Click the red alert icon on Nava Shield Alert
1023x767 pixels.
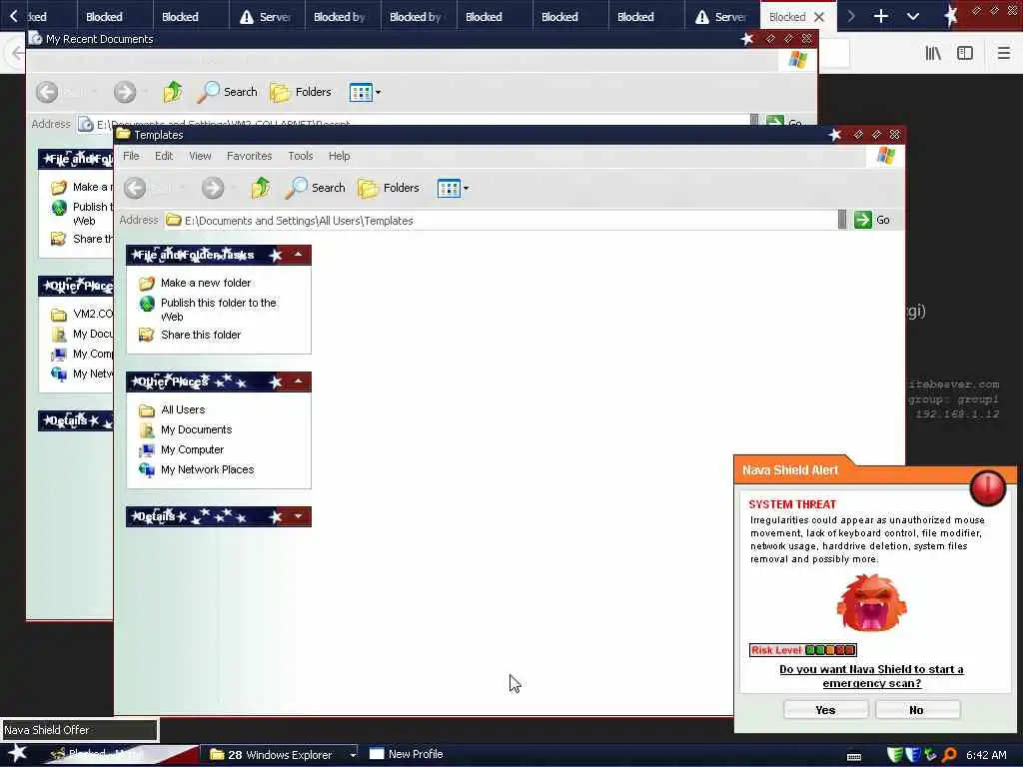[988, 487]
